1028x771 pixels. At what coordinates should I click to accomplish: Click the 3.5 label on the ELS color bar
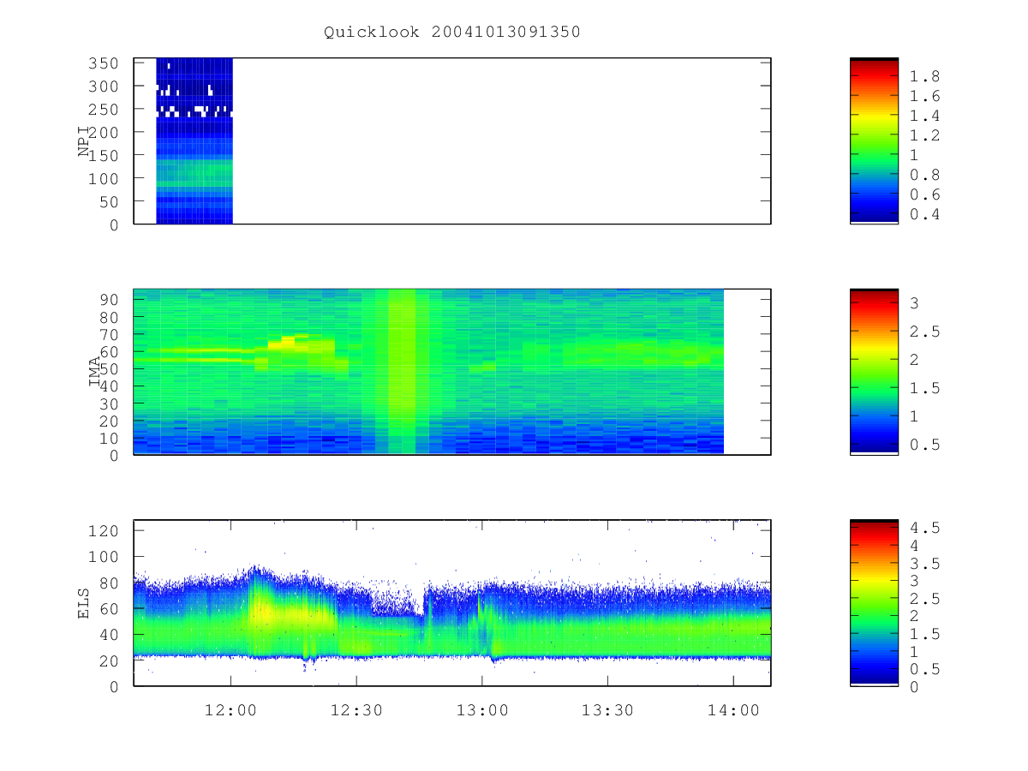click(923, 563)
